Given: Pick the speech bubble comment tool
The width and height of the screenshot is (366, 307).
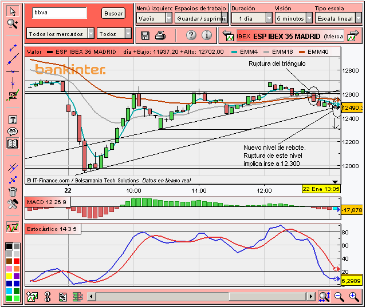Looking at the screenshot, I should tap(13, 131).
